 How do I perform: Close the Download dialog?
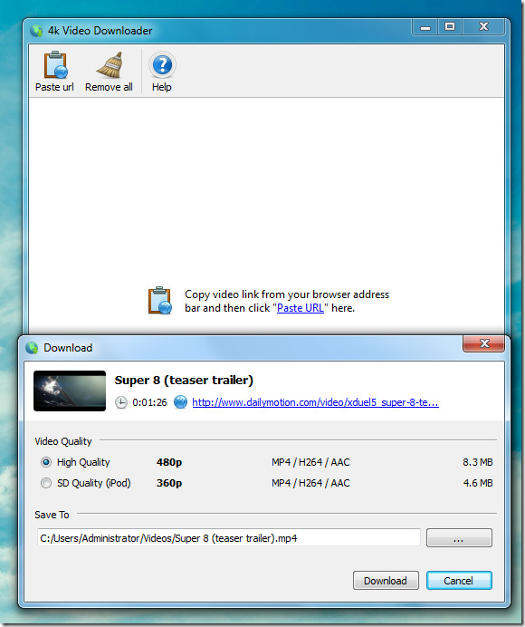(484, 344)
